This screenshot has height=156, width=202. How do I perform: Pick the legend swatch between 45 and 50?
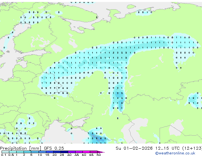point(94,152)
